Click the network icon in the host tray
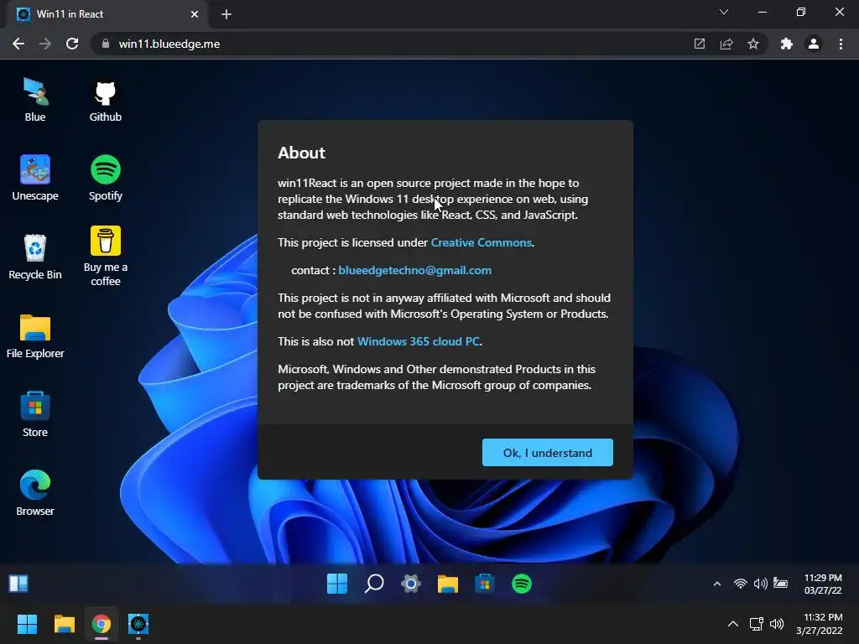 pos(757,624)
